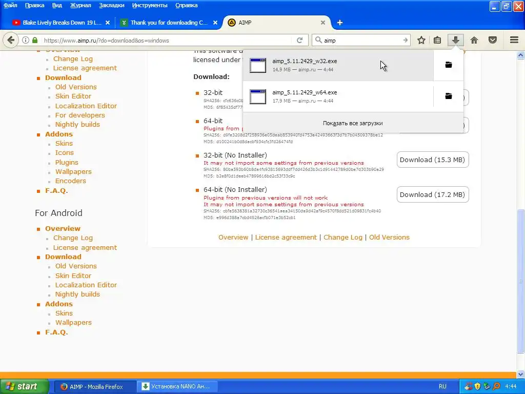The image size is (525, 394).
Task: Open the bottom Overview link
Action: (233, 237)
